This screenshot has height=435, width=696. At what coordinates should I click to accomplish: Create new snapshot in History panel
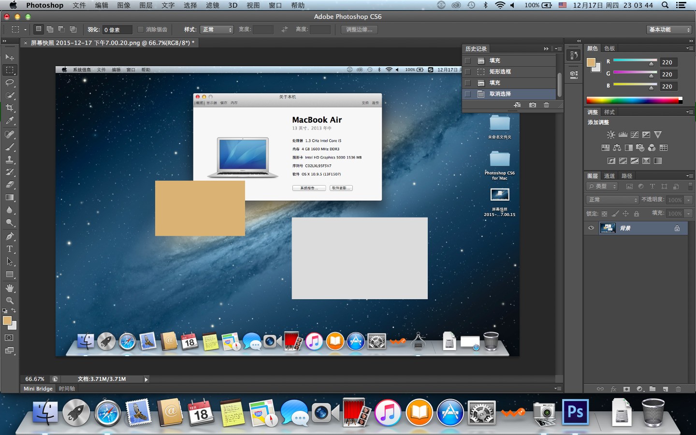(x=532, y=105)
